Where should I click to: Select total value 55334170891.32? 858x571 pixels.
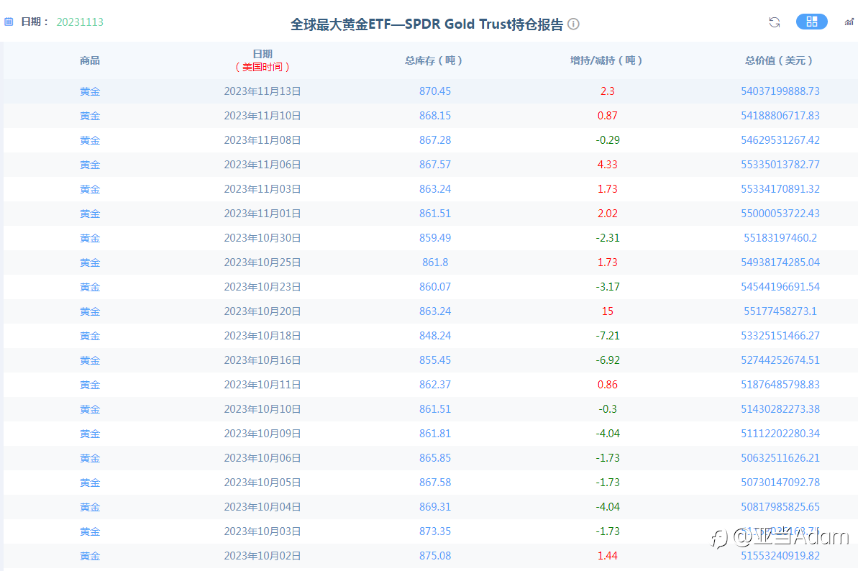click(780, 189)
